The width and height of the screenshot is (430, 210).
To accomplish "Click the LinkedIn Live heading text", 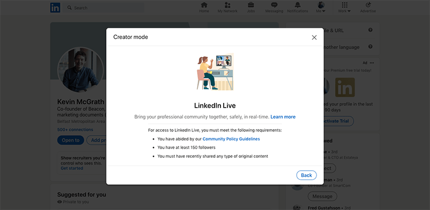I will pos(215,106).
